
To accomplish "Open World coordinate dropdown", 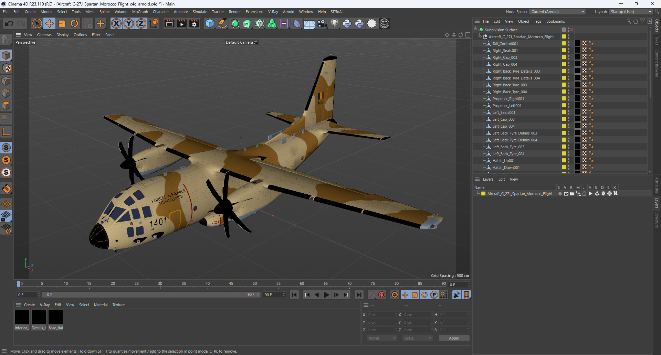I will (382, 338).
